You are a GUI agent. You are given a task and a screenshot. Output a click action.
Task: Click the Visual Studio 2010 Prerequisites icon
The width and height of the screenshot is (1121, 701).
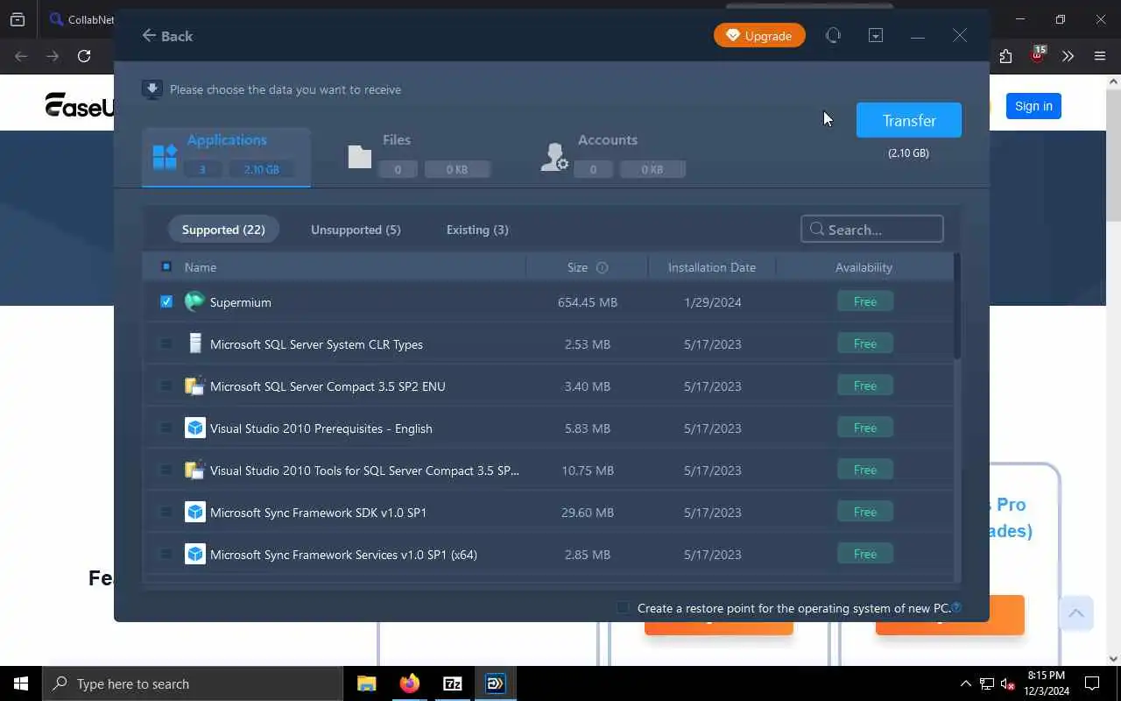[x=194, y=428]
